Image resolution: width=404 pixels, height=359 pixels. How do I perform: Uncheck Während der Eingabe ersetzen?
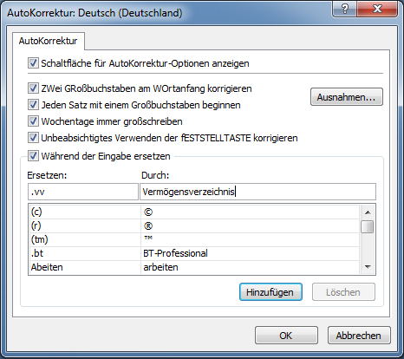coord(33,156)
